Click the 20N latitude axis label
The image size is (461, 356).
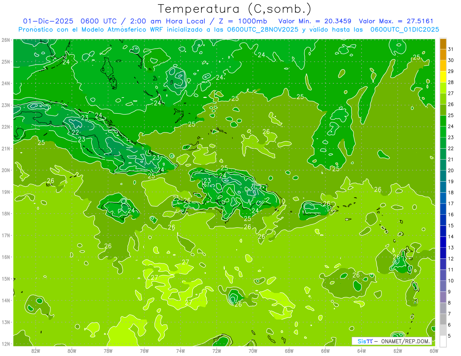(5, 170)
